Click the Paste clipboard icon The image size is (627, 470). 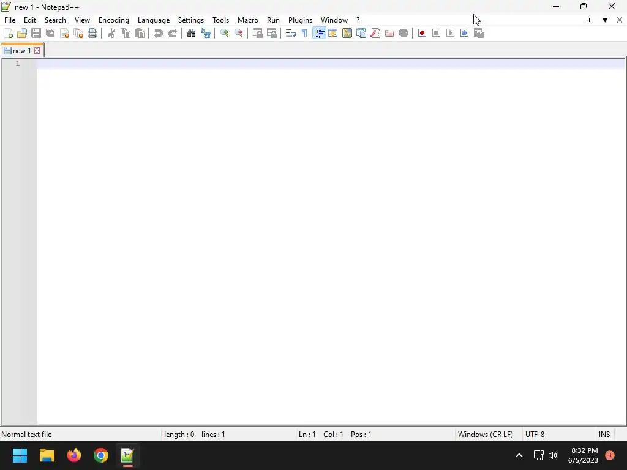140,33
